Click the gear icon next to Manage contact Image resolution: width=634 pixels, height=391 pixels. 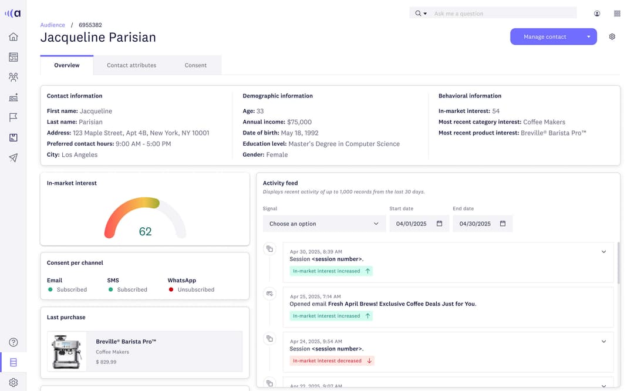[x=612, y=36]
